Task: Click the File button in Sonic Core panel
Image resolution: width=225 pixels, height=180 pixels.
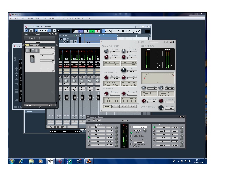Action: (x=27, y=38)
